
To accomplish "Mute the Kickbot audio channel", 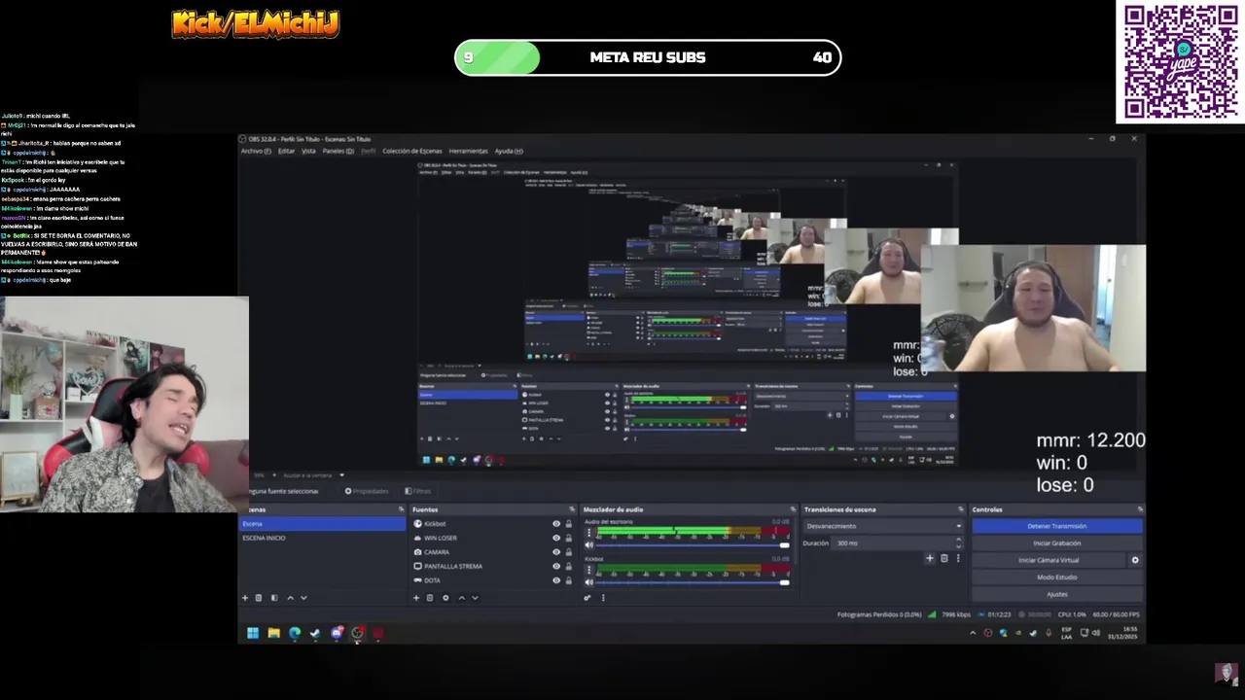I will pos(589,582).
